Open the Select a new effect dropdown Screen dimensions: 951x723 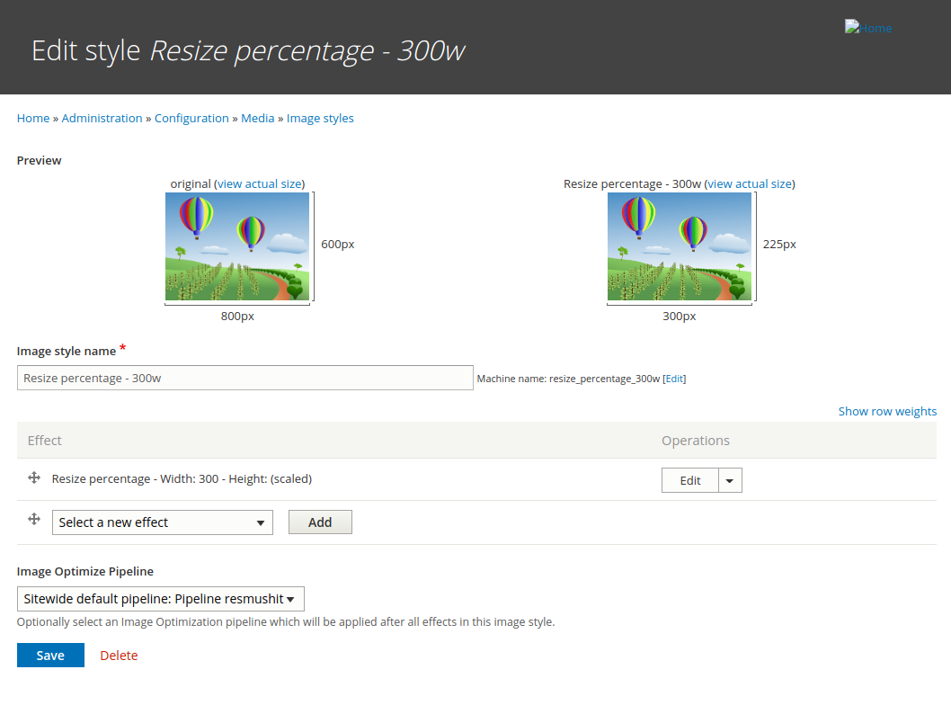point(163,522)
